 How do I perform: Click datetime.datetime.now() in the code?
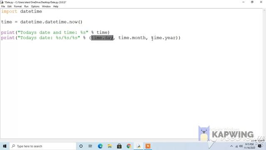tap(51, 22)
